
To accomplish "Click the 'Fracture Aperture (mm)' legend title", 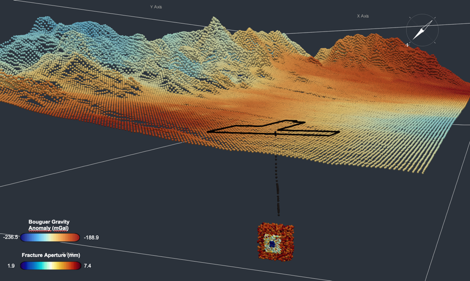I will click(x=50, y=255).
